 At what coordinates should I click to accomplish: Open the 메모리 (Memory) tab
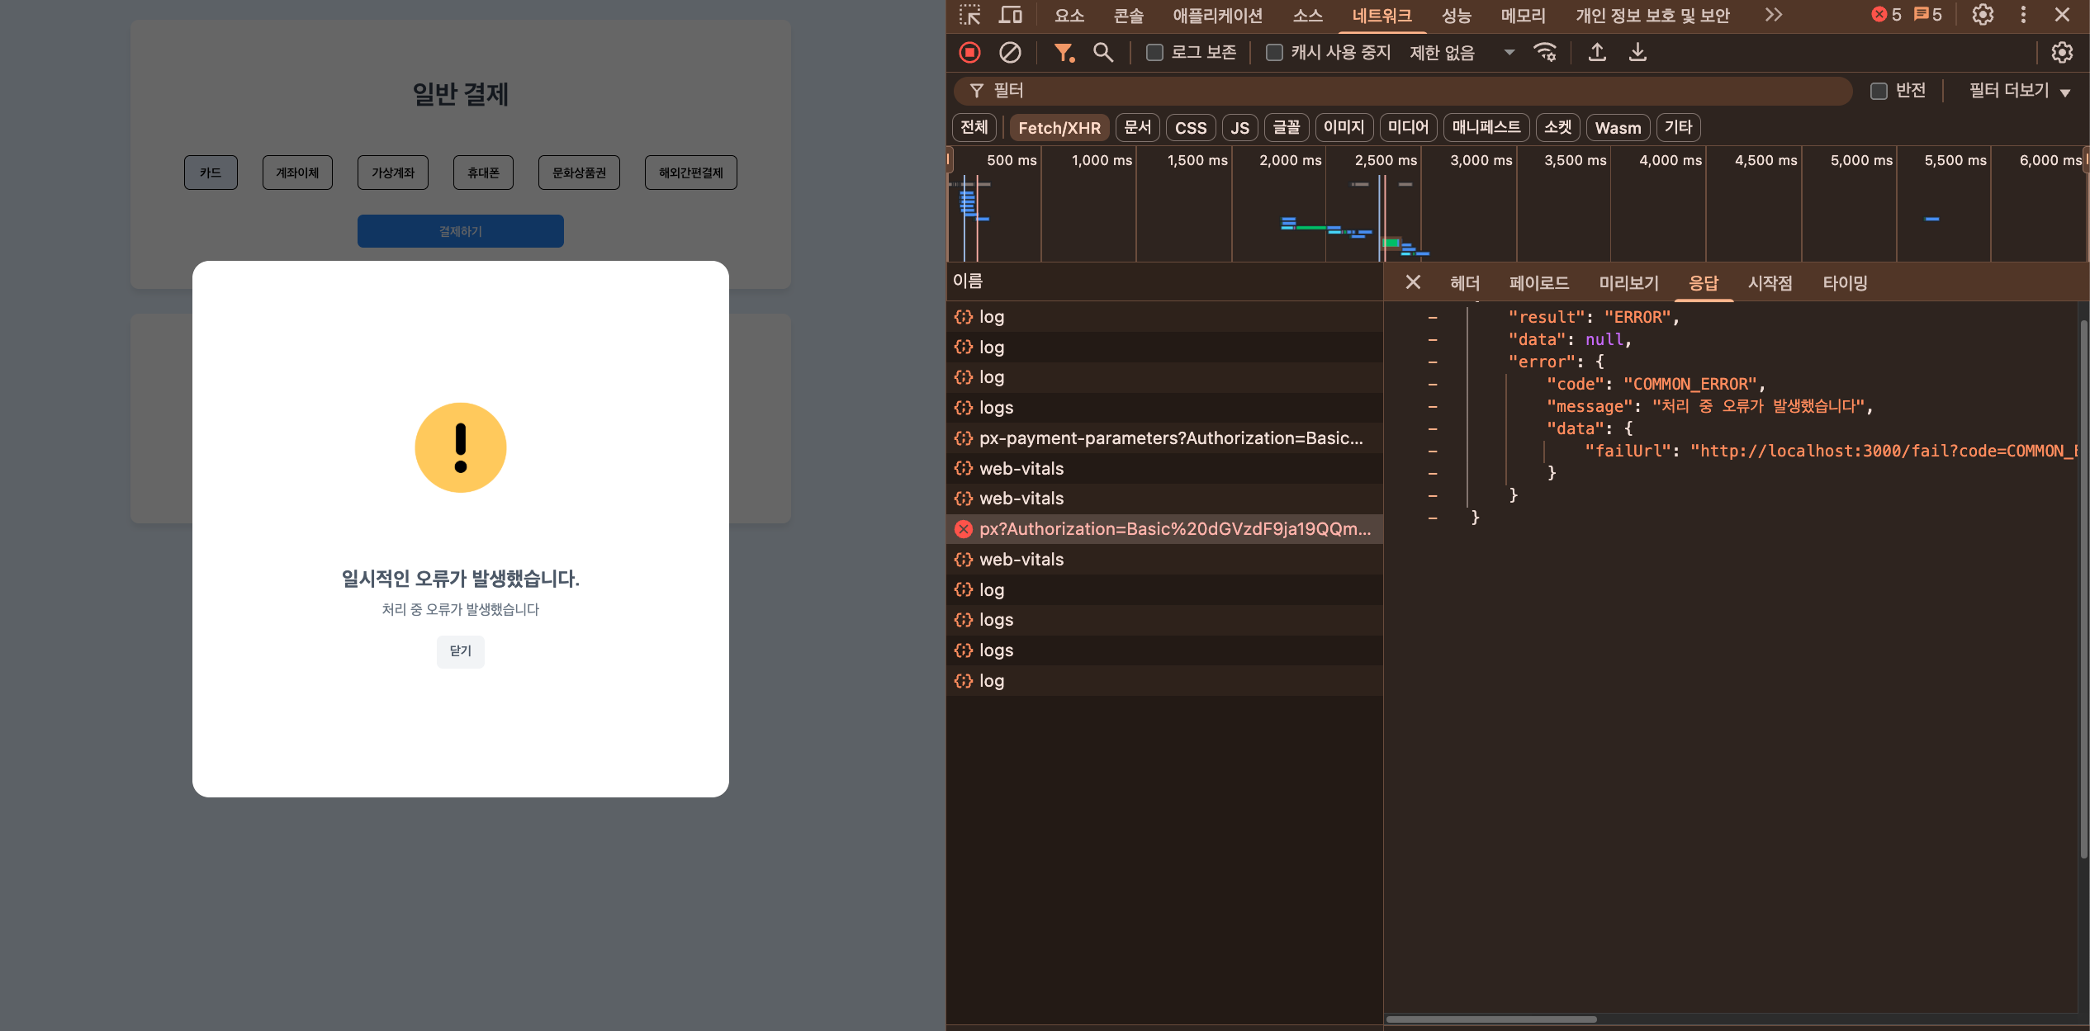[x=1524, y=15]
